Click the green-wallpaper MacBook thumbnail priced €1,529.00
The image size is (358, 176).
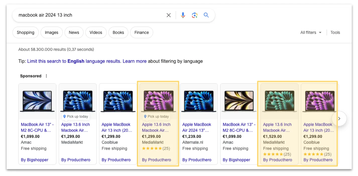[x=279, y=101]
